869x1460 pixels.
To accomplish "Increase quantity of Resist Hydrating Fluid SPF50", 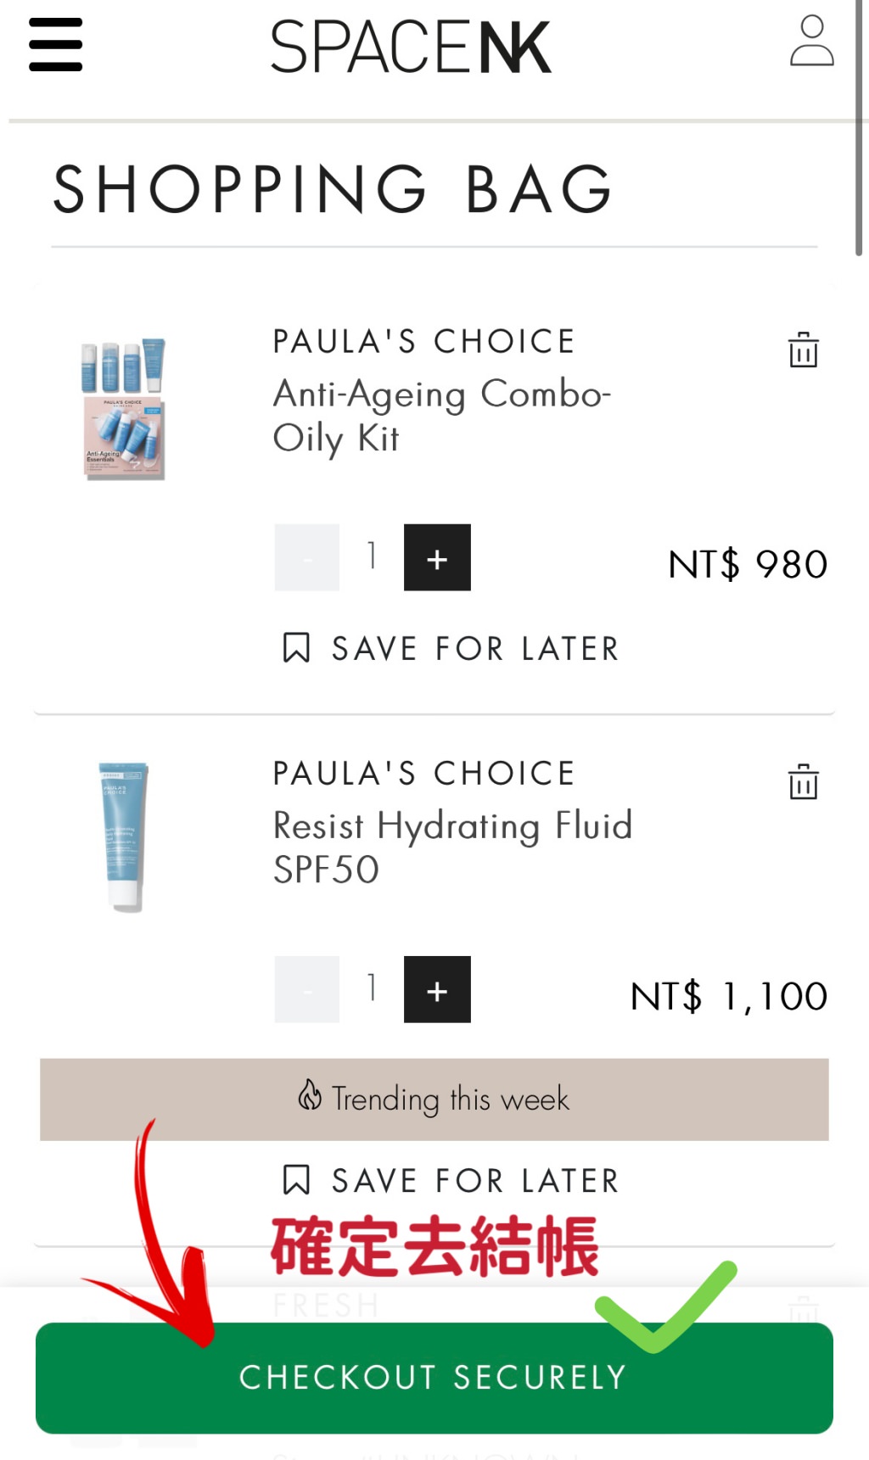I will click(437, 989).
